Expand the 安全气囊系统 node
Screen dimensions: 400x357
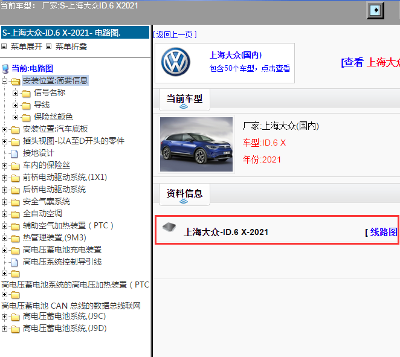[x=4, y=202]
